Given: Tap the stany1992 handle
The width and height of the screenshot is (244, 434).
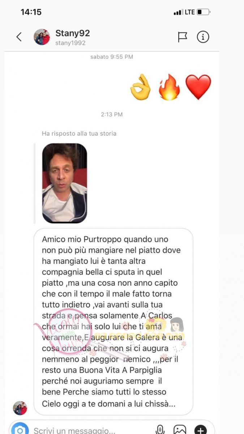Looking at the screenshot, I should pyautogui.click(x=70, y=43).
